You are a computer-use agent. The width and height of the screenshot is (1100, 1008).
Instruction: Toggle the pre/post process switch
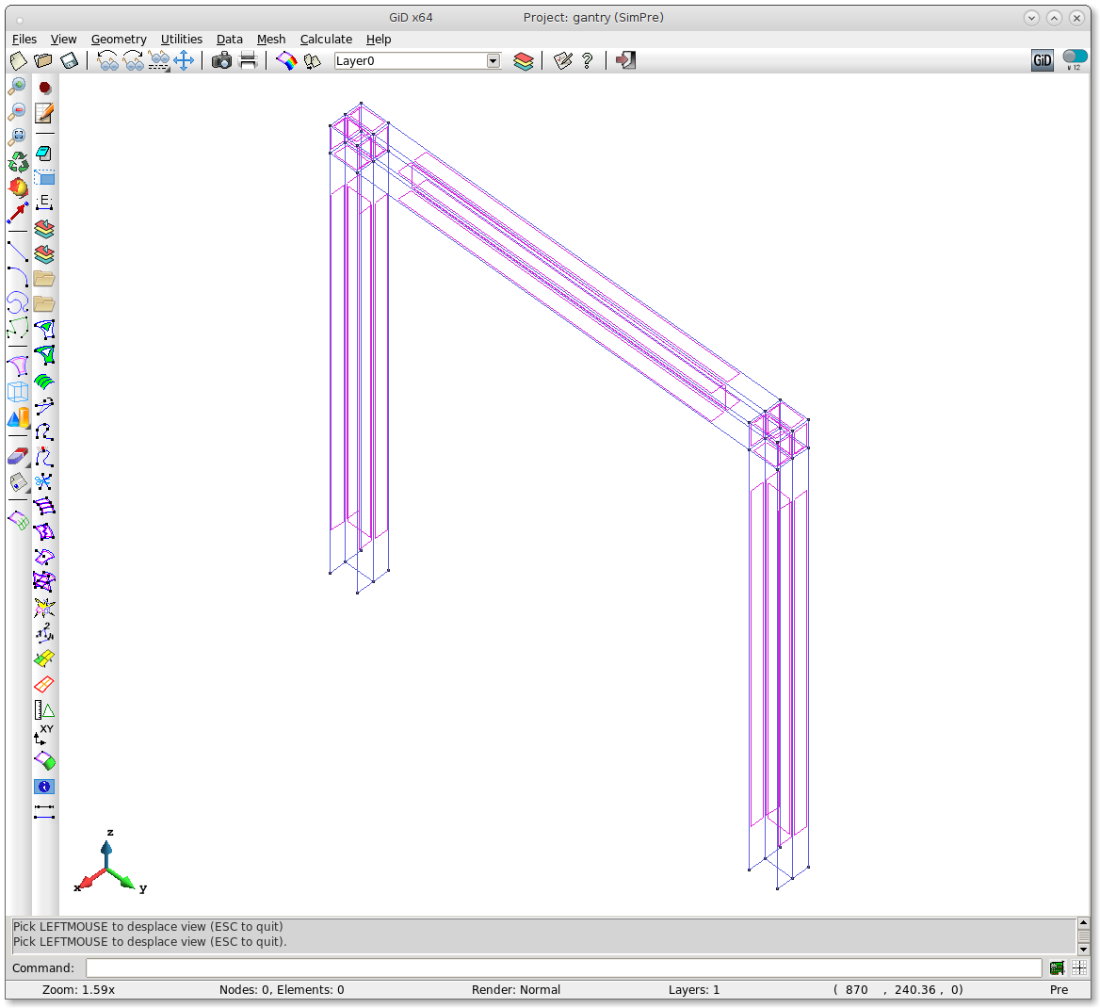pos(1074,57)
